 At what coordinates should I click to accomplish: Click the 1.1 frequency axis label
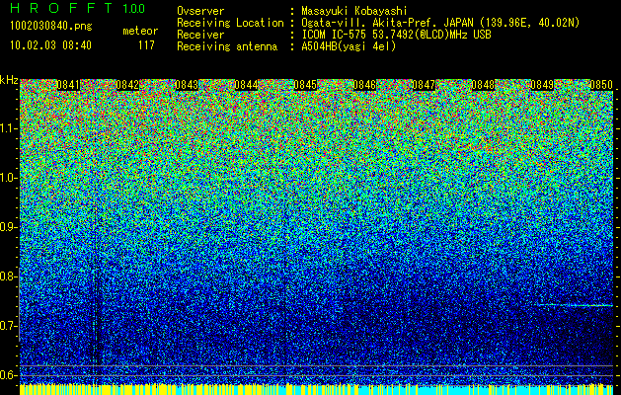(7, 128)
